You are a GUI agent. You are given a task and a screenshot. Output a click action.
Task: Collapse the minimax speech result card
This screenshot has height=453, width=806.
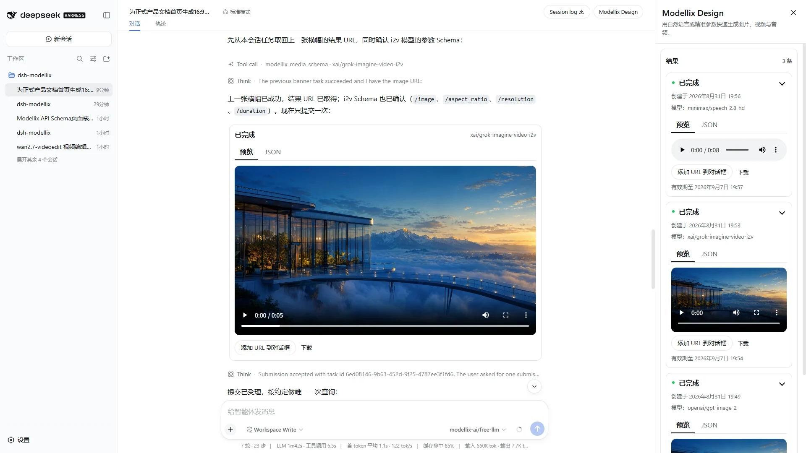[x=782, y=83]
